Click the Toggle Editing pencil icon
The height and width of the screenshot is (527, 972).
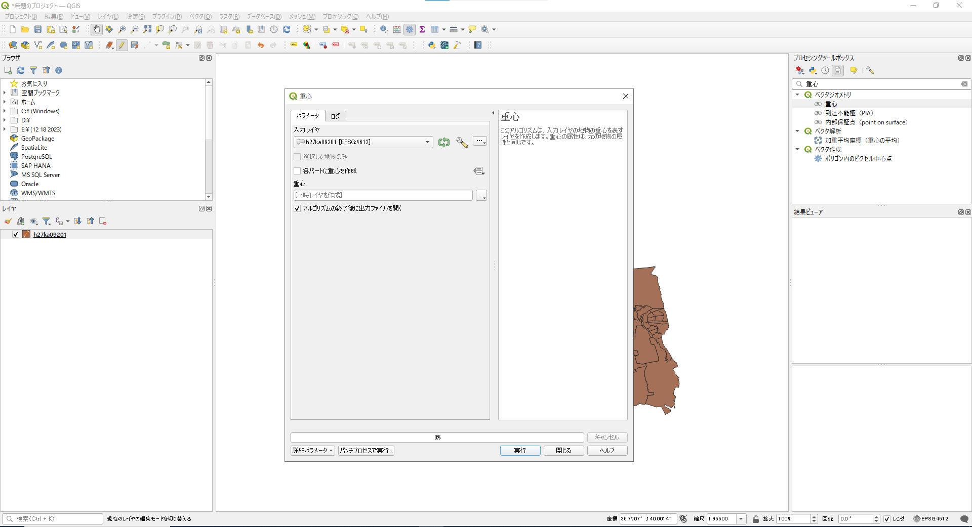click(x=121, y=45)
